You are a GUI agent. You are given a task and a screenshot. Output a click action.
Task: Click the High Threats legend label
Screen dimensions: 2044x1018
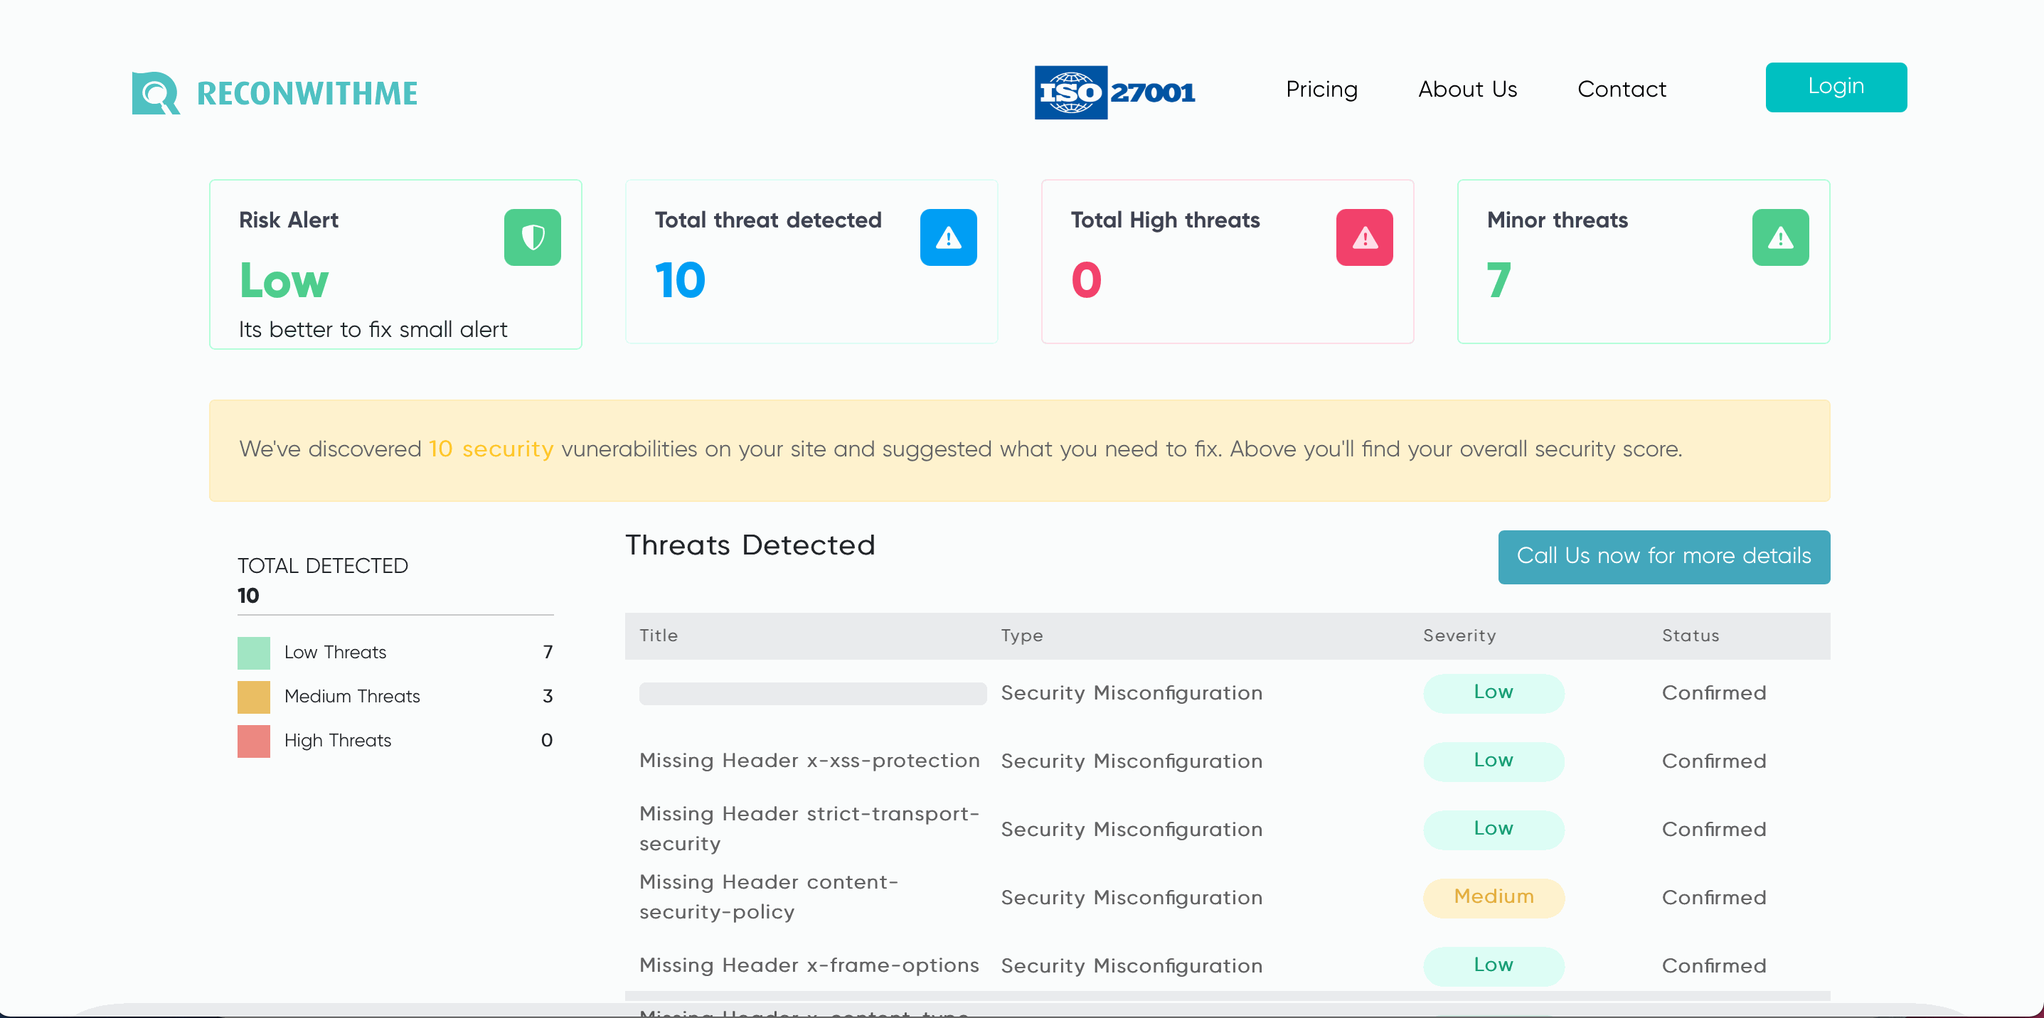coord(337,741)
